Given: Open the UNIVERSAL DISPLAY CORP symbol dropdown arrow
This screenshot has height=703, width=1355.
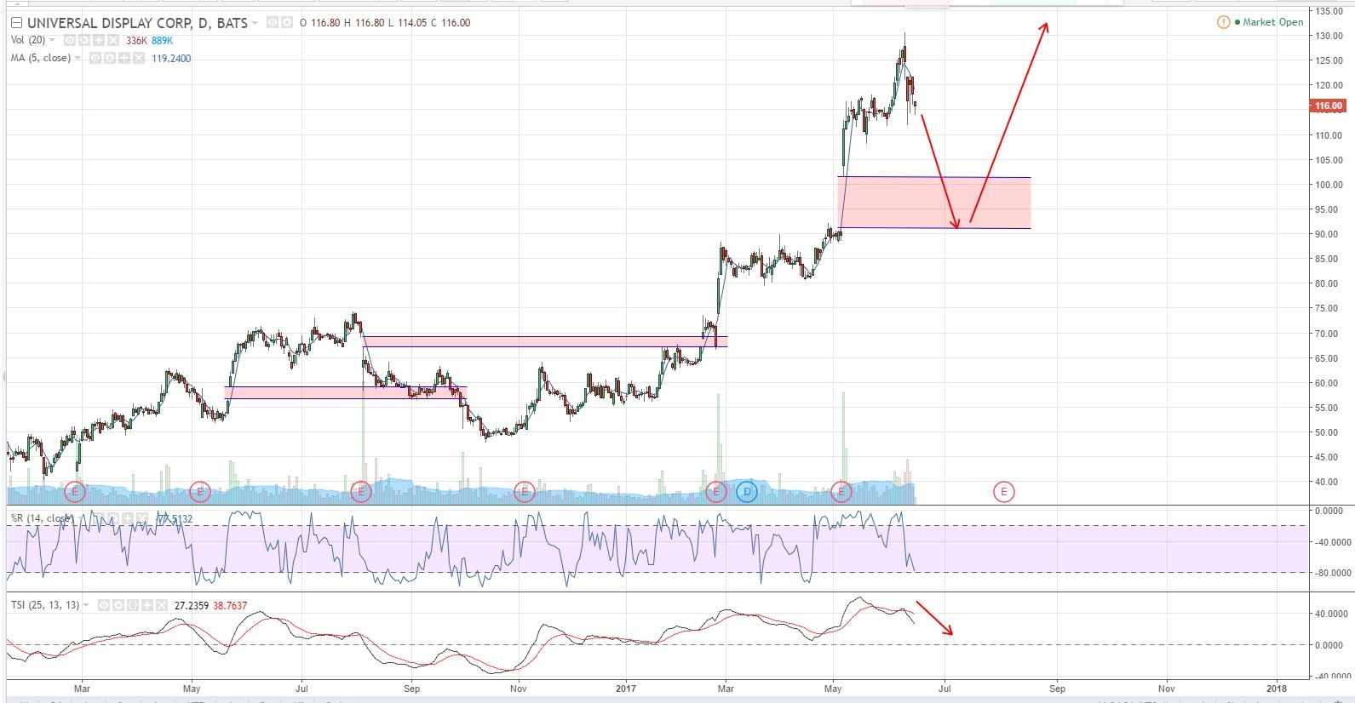Looking at the screenshot, I should (x=255, y=23).
